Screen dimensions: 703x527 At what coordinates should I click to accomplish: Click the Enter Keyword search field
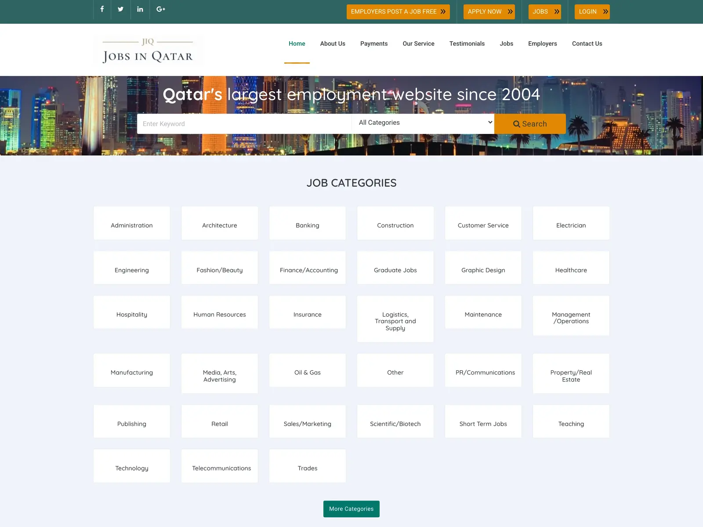point(244,124)
